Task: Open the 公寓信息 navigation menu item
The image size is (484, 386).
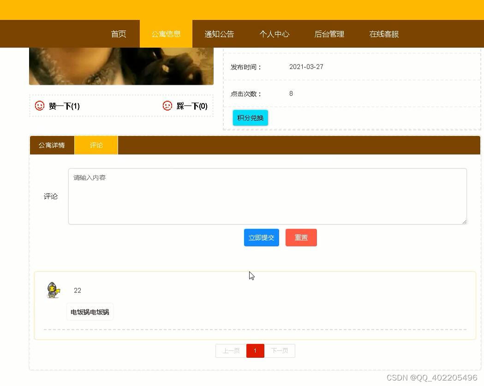Action: click(x=166, y=34)
